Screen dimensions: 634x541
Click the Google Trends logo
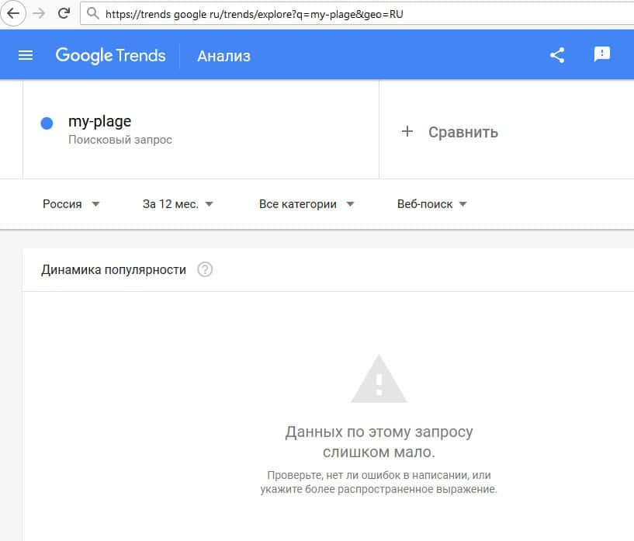point(110,55)
